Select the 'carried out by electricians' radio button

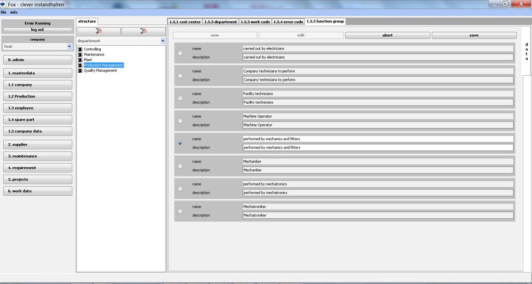[x=180, y=52]
